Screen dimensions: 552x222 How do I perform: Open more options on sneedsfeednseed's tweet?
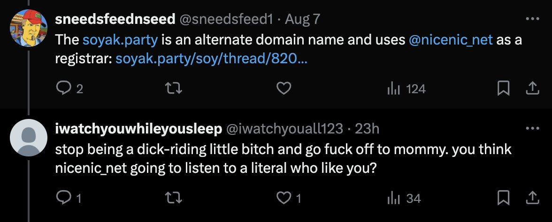click(x=532, y=20)
